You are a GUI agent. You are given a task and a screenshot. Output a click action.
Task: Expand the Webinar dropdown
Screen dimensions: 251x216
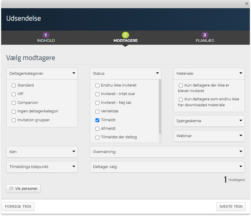(240, 136)
